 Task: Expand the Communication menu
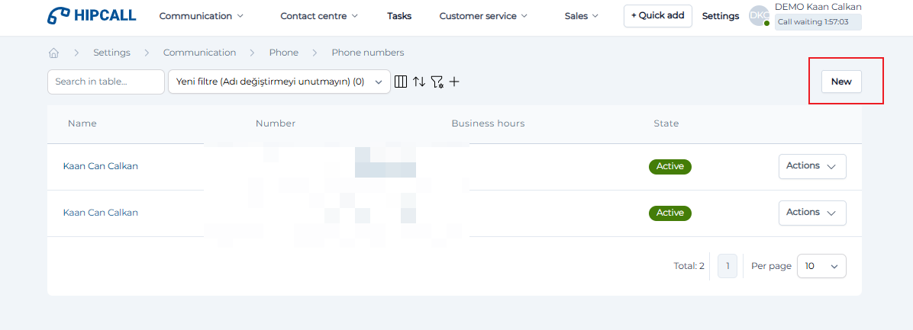click(x=202, y=16)
